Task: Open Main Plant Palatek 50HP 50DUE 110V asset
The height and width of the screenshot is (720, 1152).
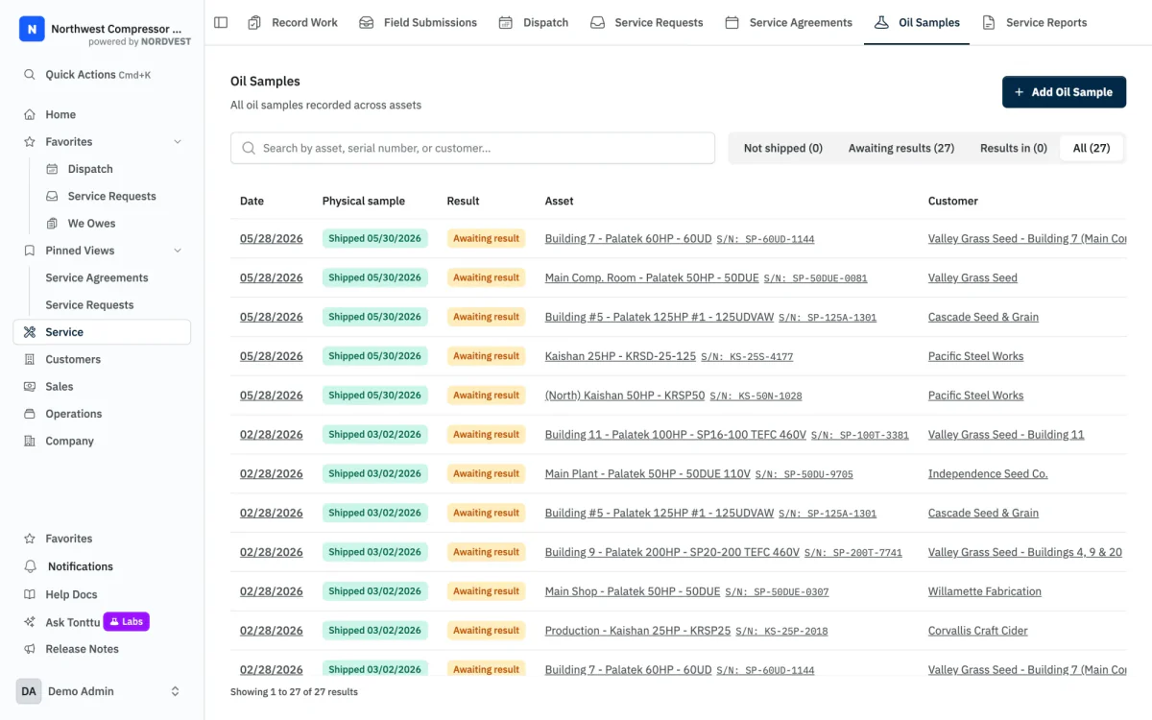Action: click(647, 474)
